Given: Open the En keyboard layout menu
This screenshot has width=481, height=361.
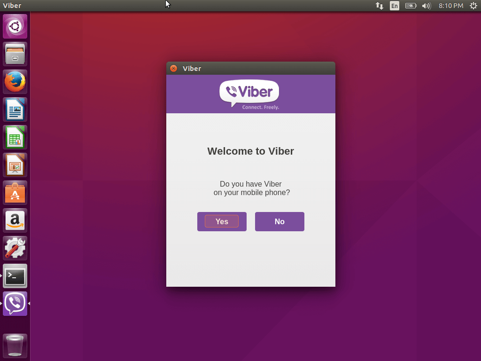Looking at the screenshot, I should pos(395,6).
